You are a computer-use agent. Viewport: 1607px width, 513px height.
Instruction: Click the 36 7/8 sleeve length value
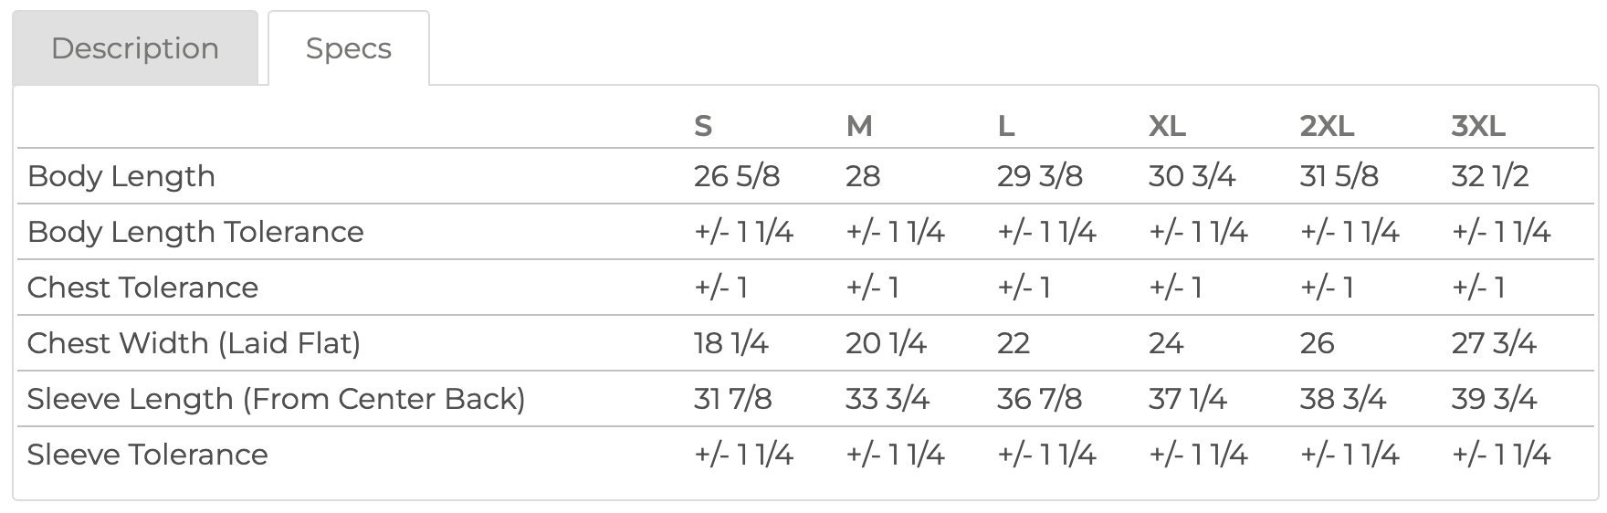pyautogui.click(x=1039, y=399)
